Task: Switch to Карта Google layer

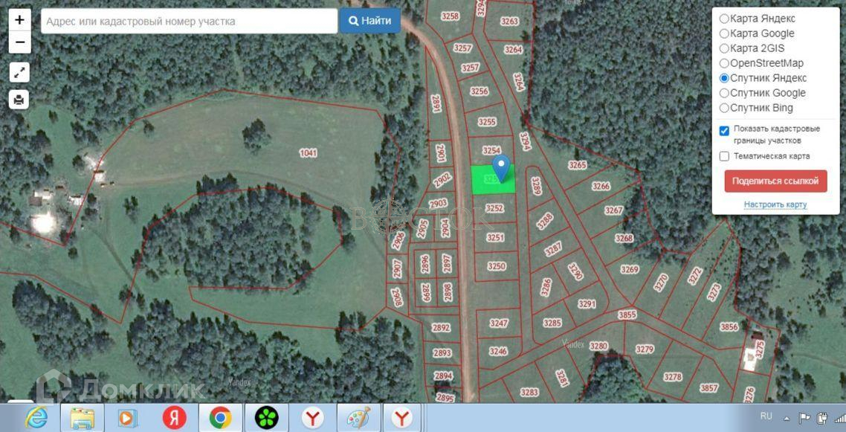Action: [x=724, y=33]
